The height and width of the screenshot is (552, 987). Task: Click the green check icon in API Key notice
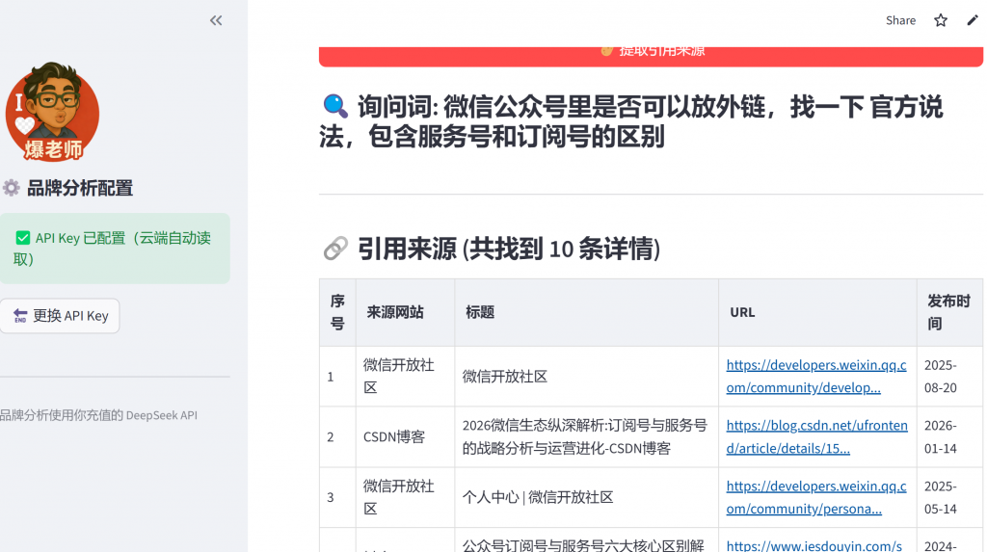click(x=23, y=238)
